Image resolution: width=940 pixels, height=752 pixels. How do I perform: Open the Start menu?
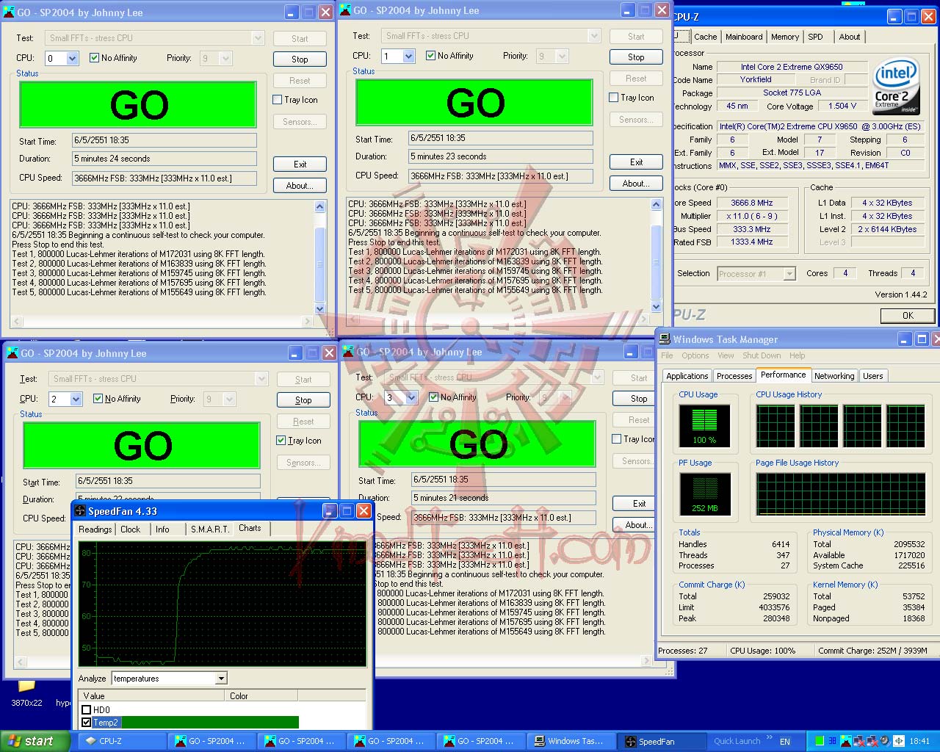[35, 741]
